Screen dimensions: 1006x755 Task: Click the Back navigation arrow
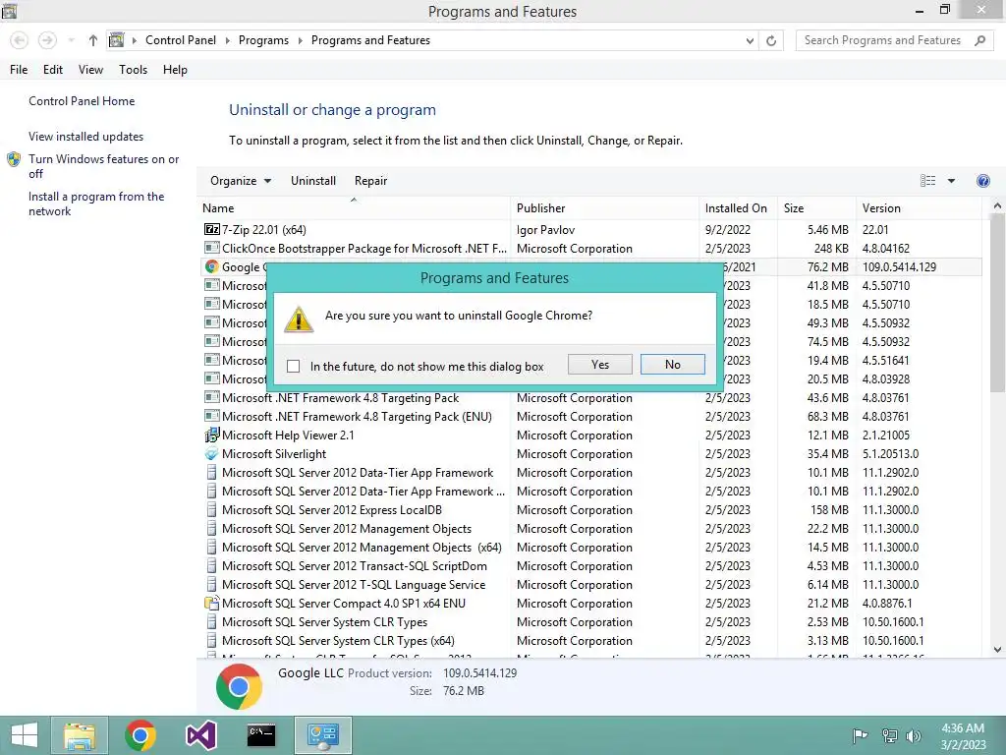20,40
